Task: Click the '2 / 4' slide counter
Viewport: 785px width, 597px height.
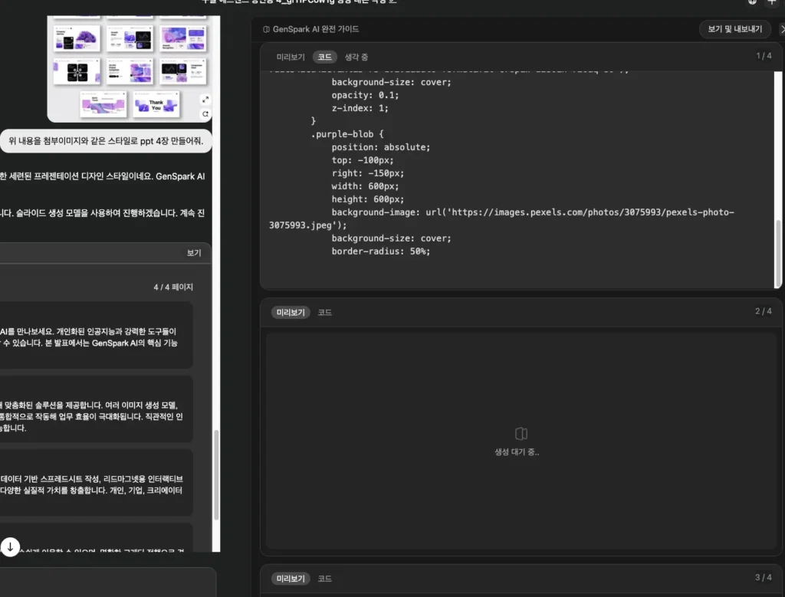Action: (x=764, y=311)
